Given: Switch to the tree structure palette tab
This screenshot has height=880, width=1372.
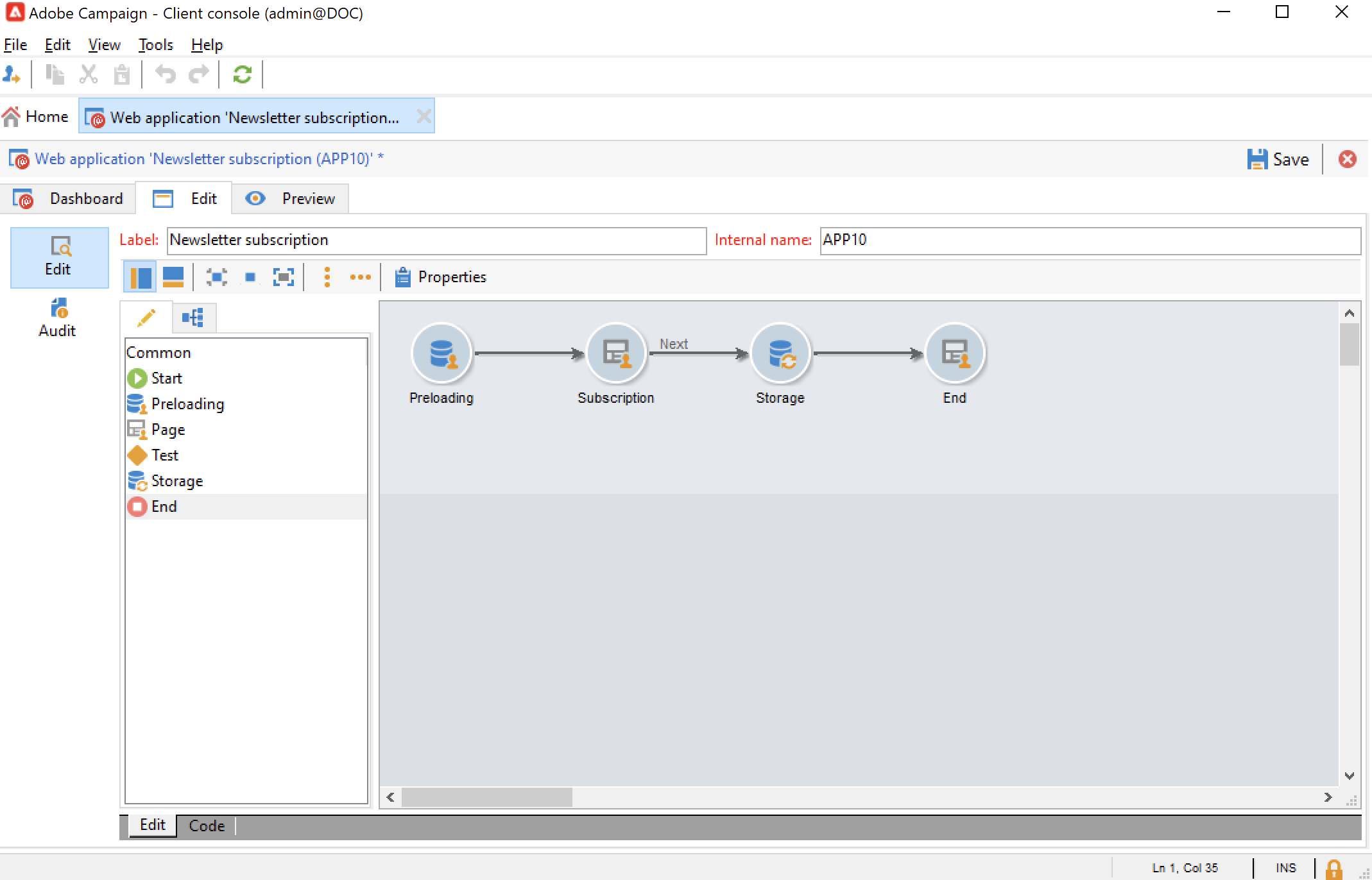Looking at the screenshot, I should coord(193,317).
